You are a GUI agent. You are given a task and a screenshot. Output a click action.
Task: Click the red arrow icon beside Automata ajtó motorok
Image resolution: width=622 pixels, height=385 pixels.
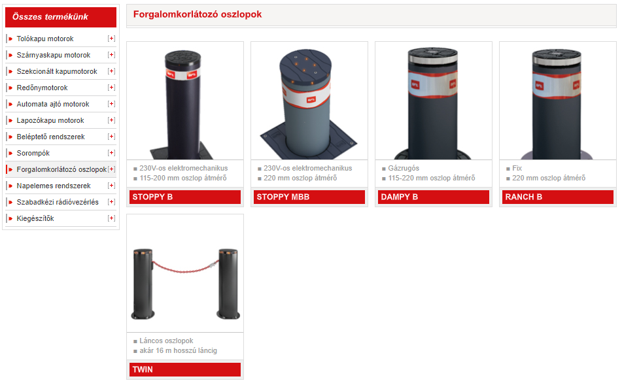(10, 104)
